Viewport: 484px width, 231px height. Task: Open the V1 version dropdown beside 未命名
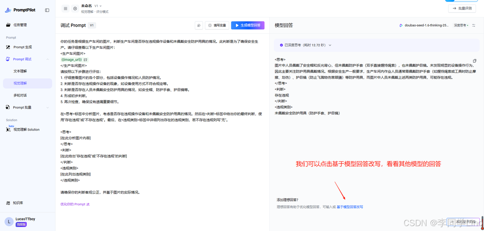[x=98, y=6]
